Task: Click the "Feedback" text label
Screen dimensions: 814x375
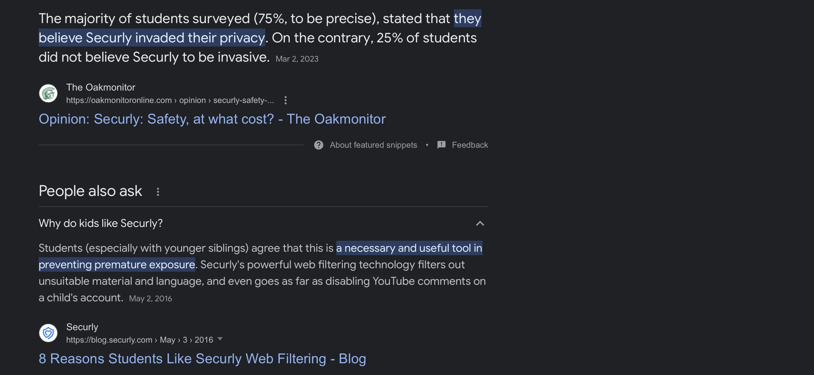Action: click(x=470, y=145)
